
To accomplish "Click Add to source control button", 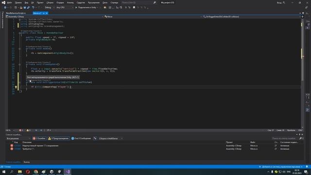I will click(281, 167).
